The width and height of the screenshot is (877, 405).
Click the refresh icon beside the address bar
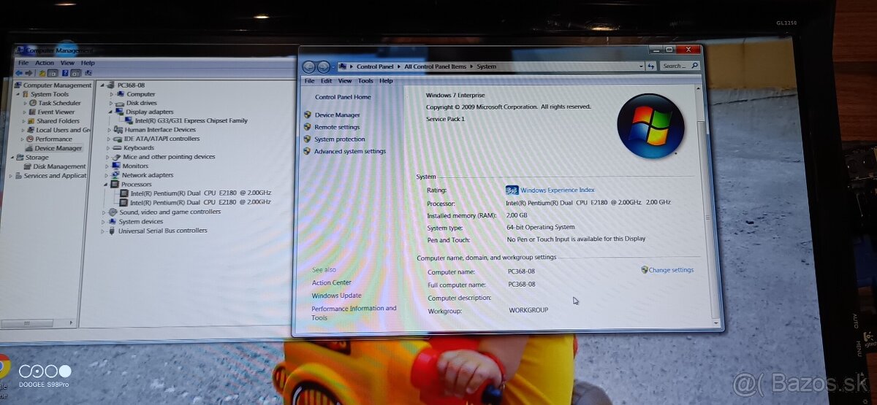(651, 66)
